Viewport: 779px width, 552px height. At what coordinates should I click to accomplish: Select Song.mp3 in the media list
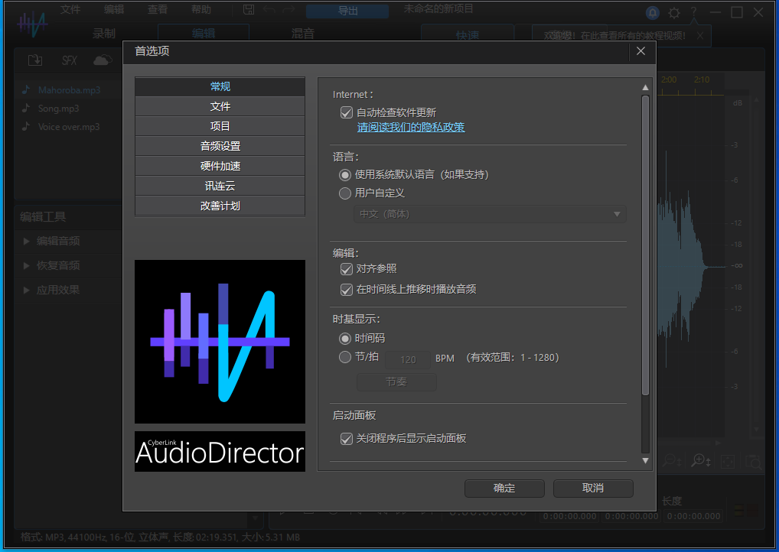click(x=57, y=108)
